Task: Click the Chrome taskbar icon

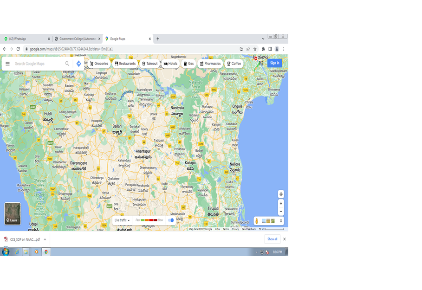Action: point(46,252)
